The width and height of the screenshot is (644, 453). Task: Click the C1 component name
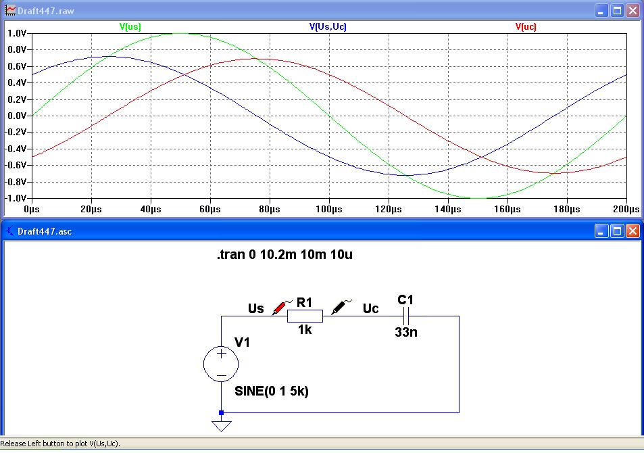point(405,300)
